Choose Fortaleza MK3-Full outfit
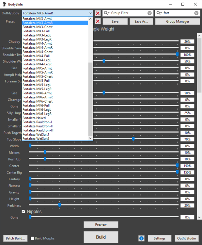 55,31
